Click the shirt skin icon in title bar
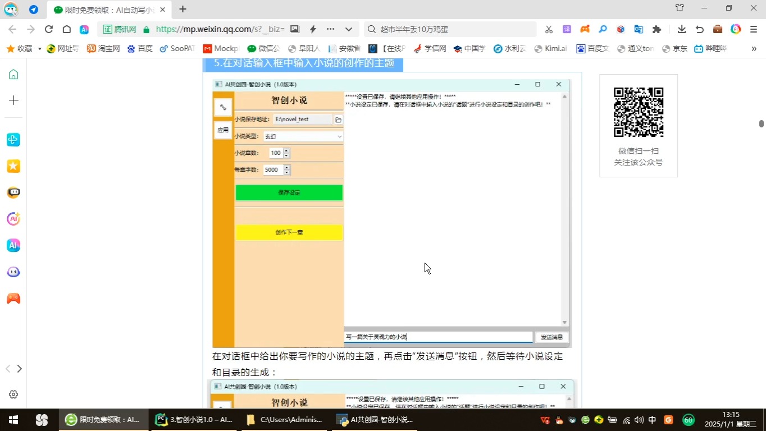The width and height of the screenshot is (766, 431). point(680,8)
